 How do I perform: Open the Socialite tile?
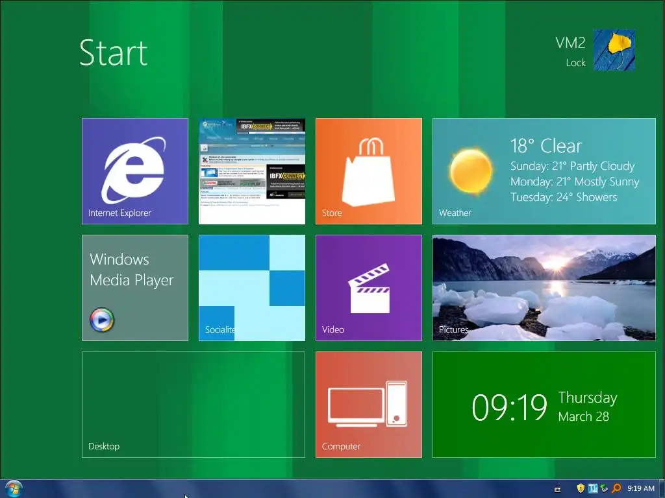(252, 288)
